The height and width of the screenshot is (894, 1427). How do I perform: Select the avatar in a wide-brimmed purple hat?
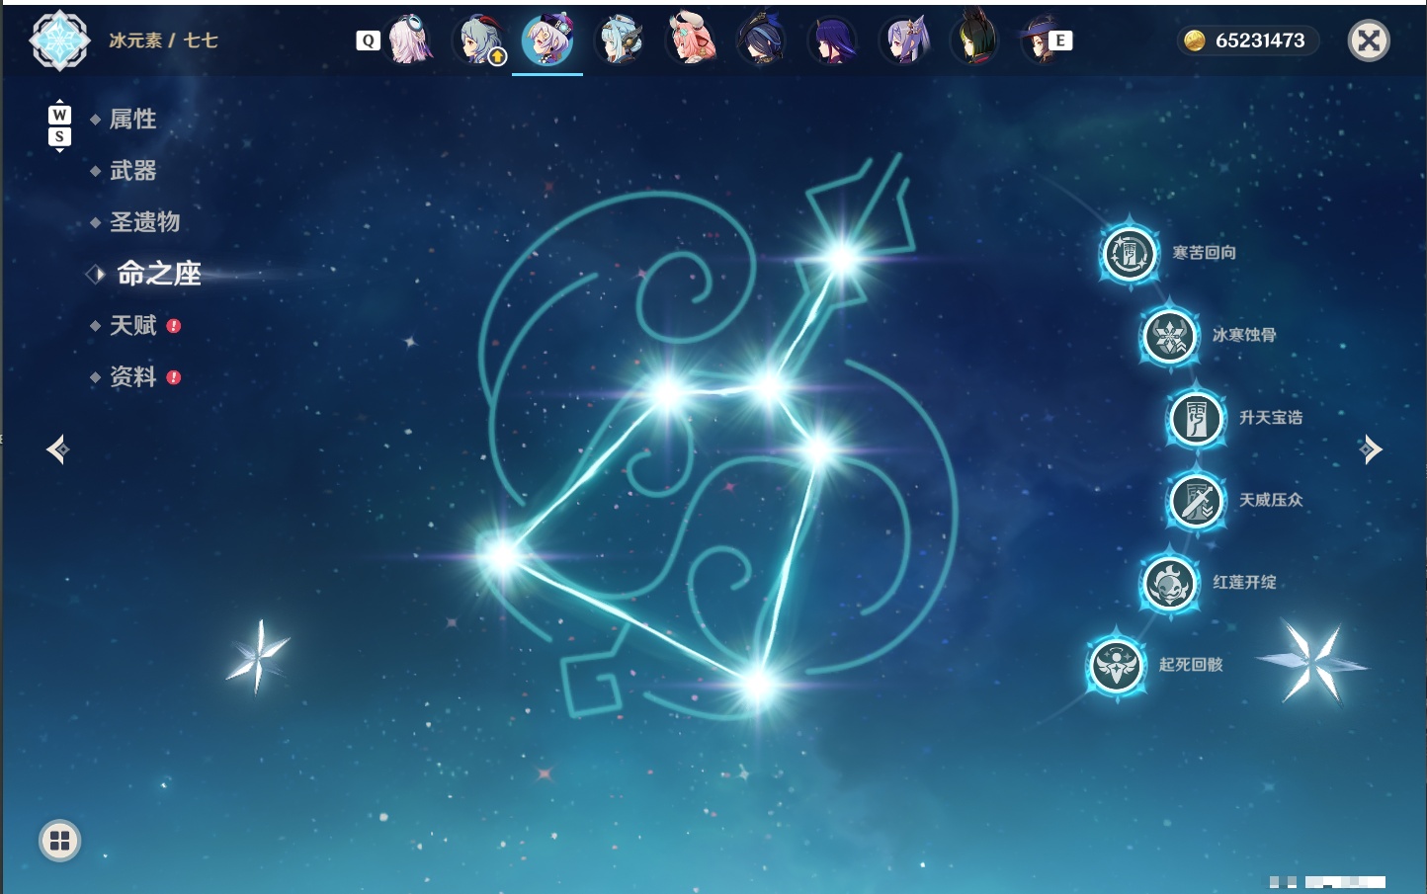coord(1041,41)
